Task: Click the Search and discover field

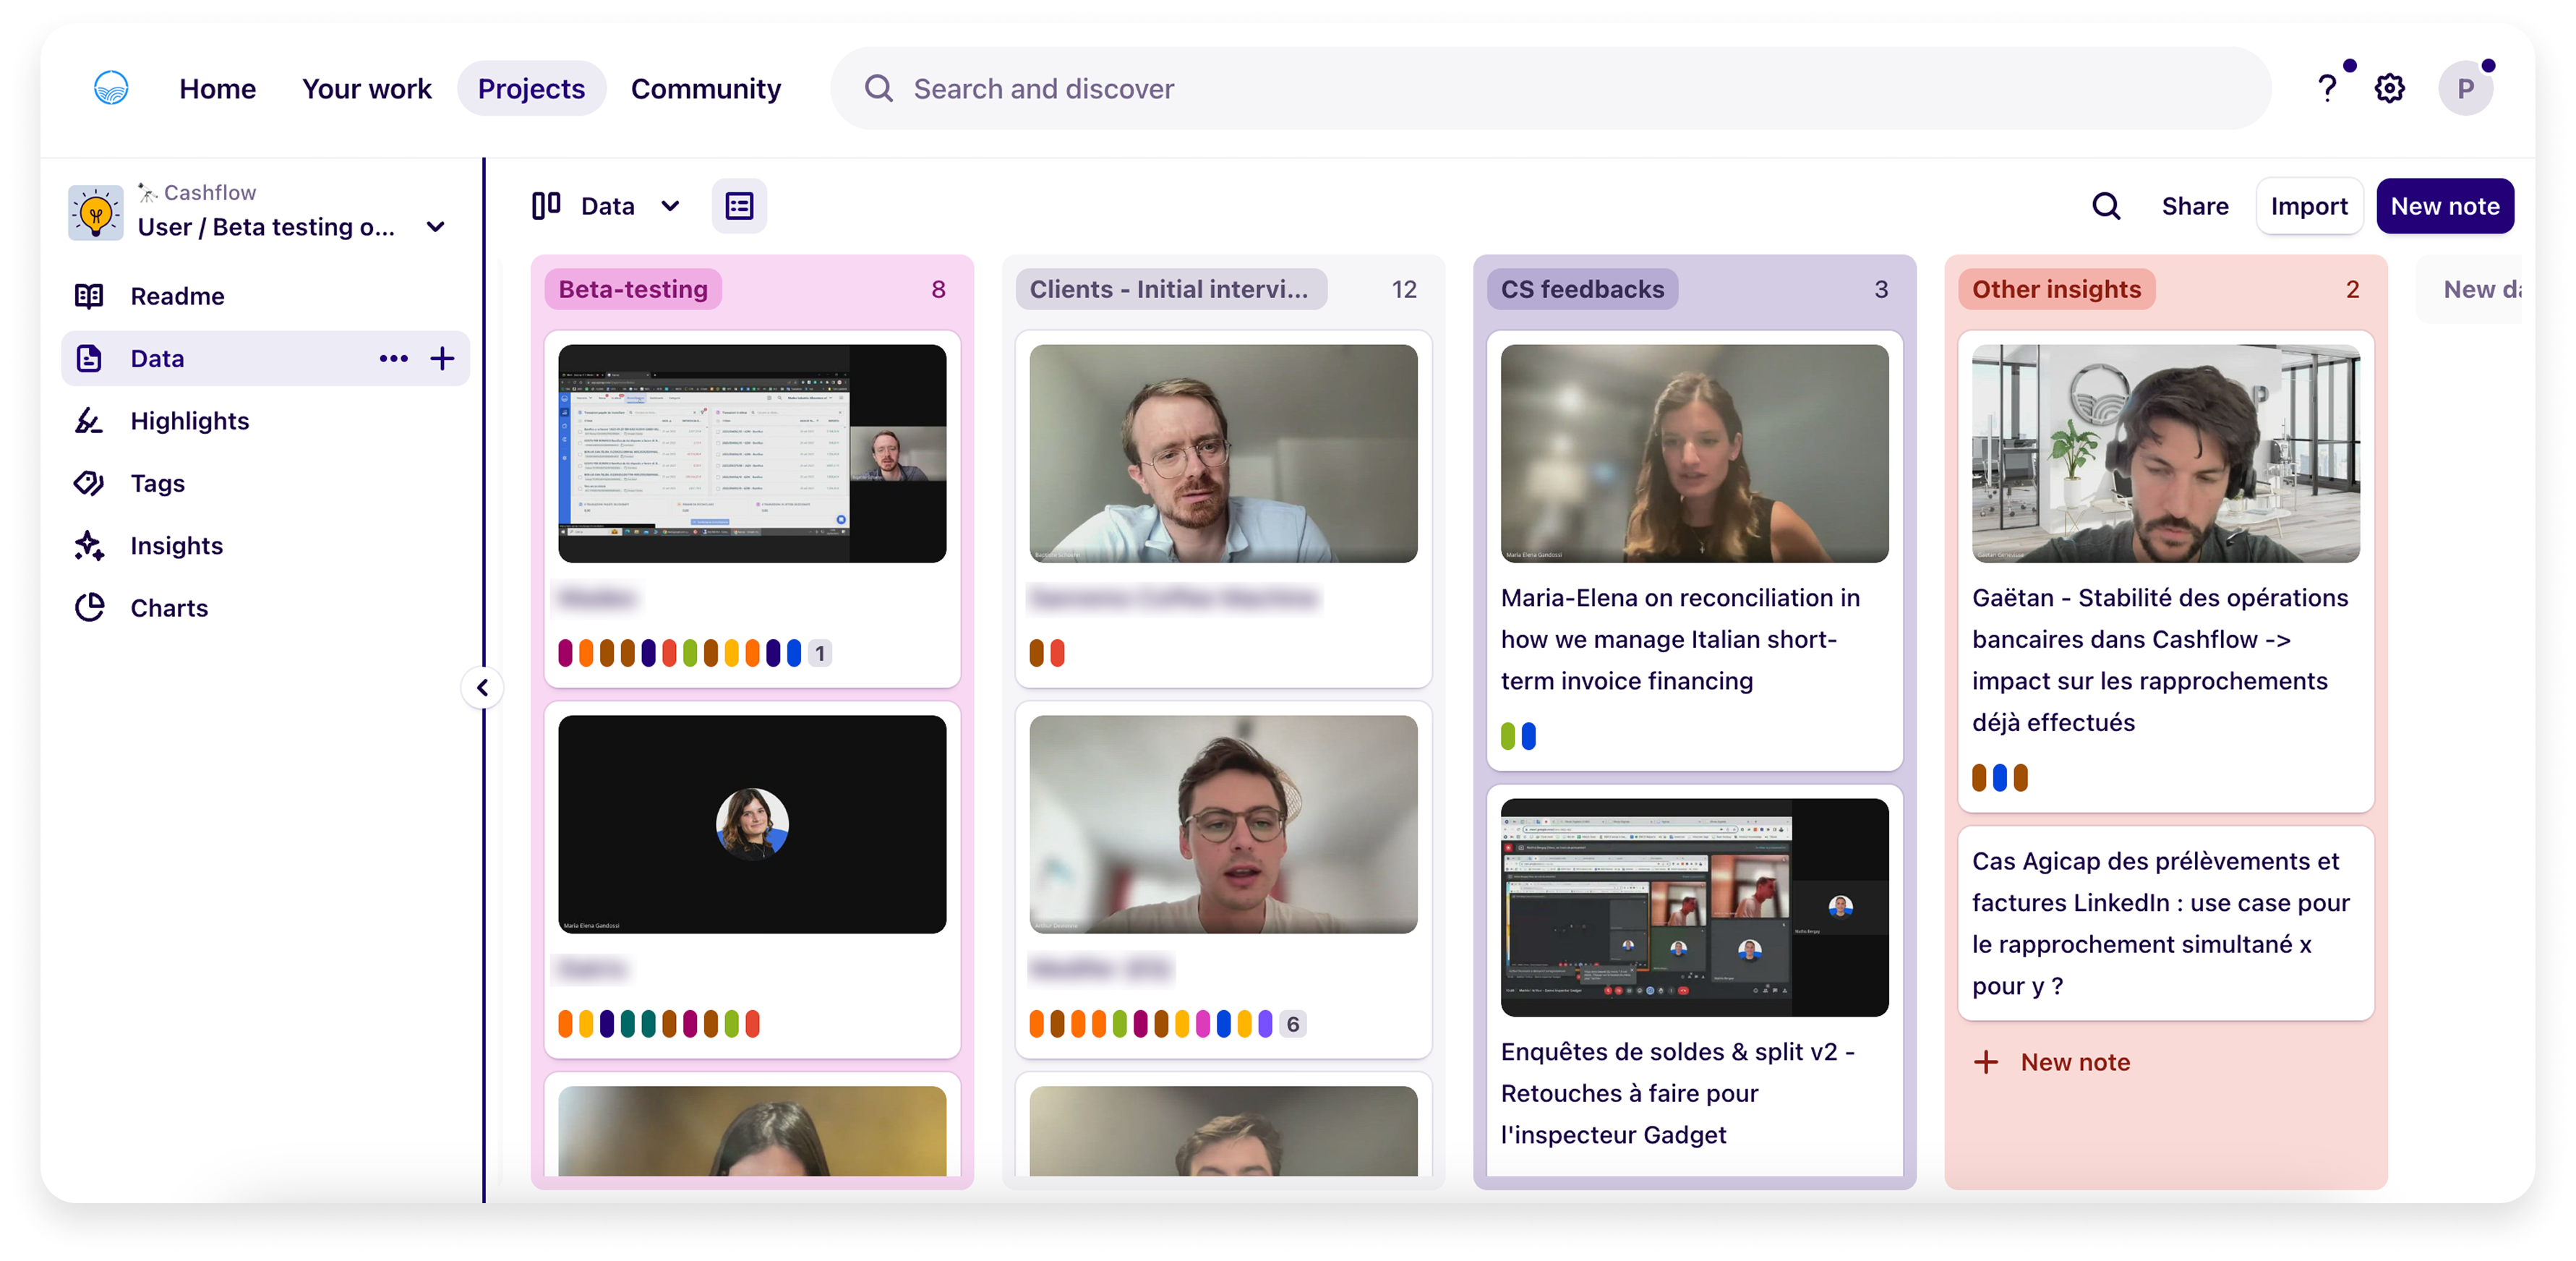Action: pos(1550,89)
